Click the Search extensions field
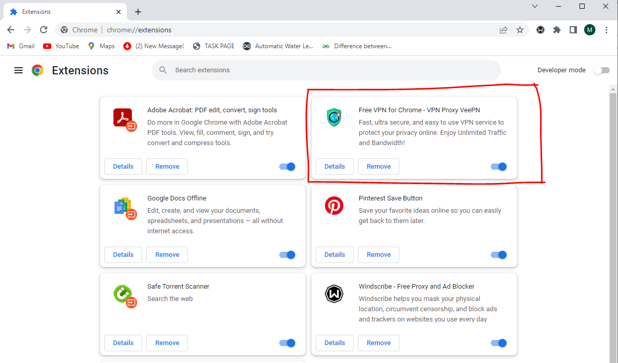618x363 pixels. pos(326,70)
